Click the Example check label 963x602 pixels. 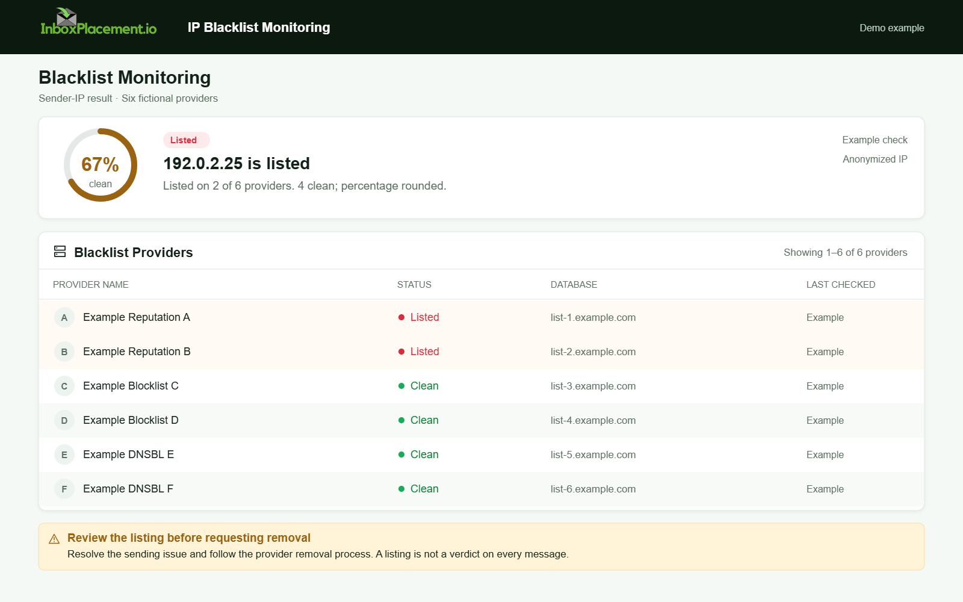[875, 140]
